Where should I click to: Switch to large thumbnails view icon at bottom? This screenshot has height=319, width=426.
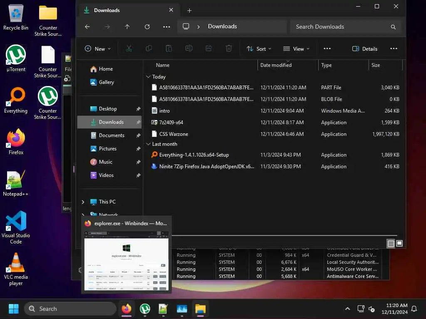pyautogui.click(x=399, y=243)
